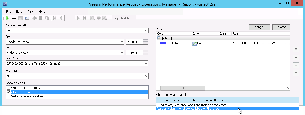Viewport: 305px width, 115px height.
Task: Select Collect DB Log File Free Space rule
Action: (255, 43)
